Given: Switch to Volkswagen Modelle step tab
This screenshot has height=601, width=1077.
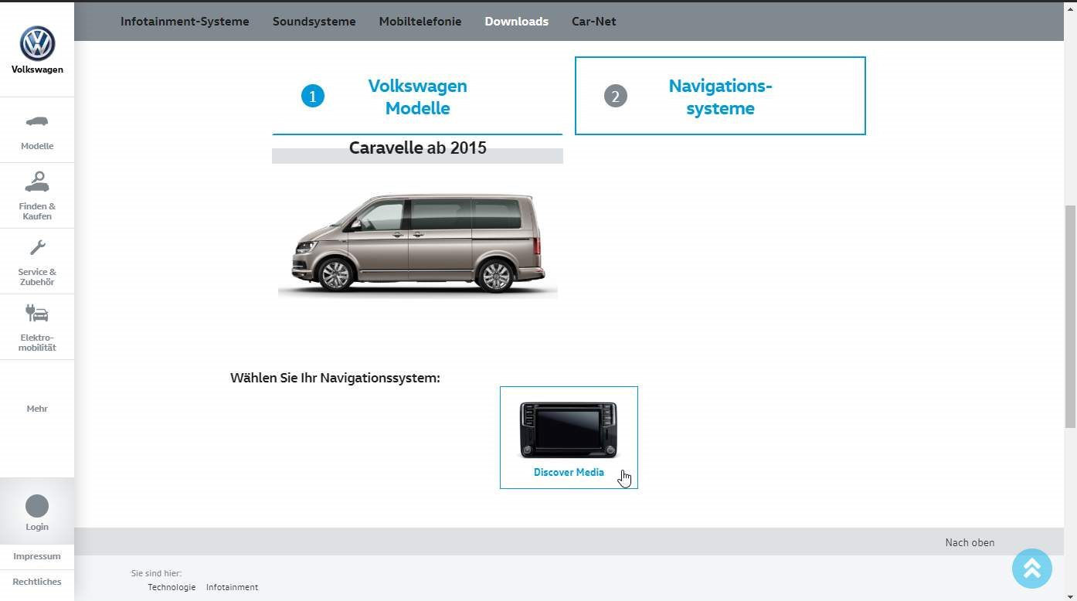Looking at the screenshot, I should coord(417,96).
